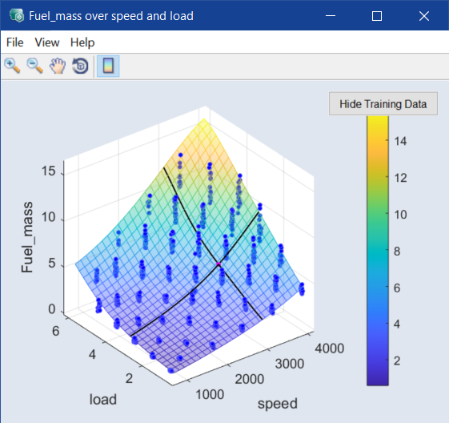The width and height of the screenshot is (449, 423).
Task: Open the View menu
Action: 47,42
